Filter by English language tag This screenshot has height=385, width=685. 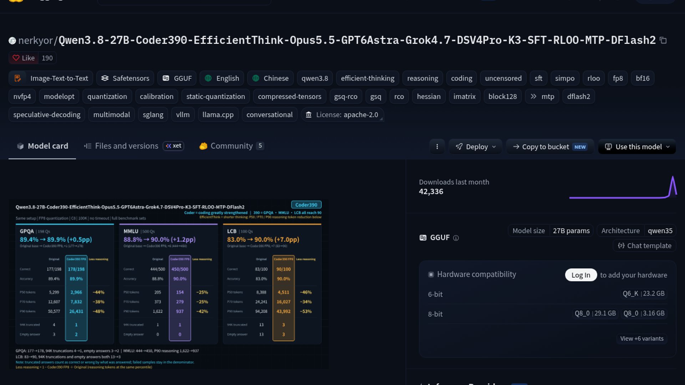tap(222, 78)
